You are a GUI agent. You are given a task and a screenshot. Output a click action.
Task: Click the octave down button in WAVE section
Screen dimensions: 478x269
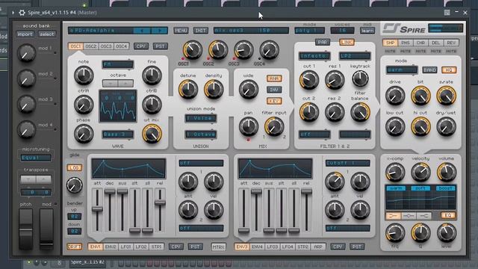pos(110,83)
